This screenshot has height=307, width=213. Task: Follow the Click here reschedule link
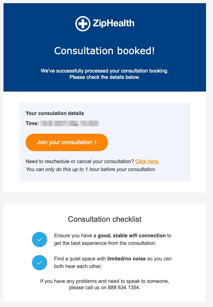147,161
